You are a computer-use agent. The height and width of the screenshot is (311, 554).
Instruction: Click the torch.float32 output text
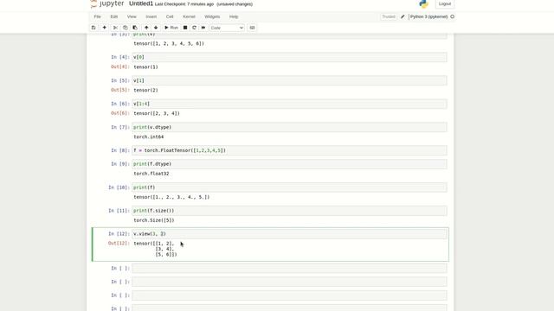(151, 174)
